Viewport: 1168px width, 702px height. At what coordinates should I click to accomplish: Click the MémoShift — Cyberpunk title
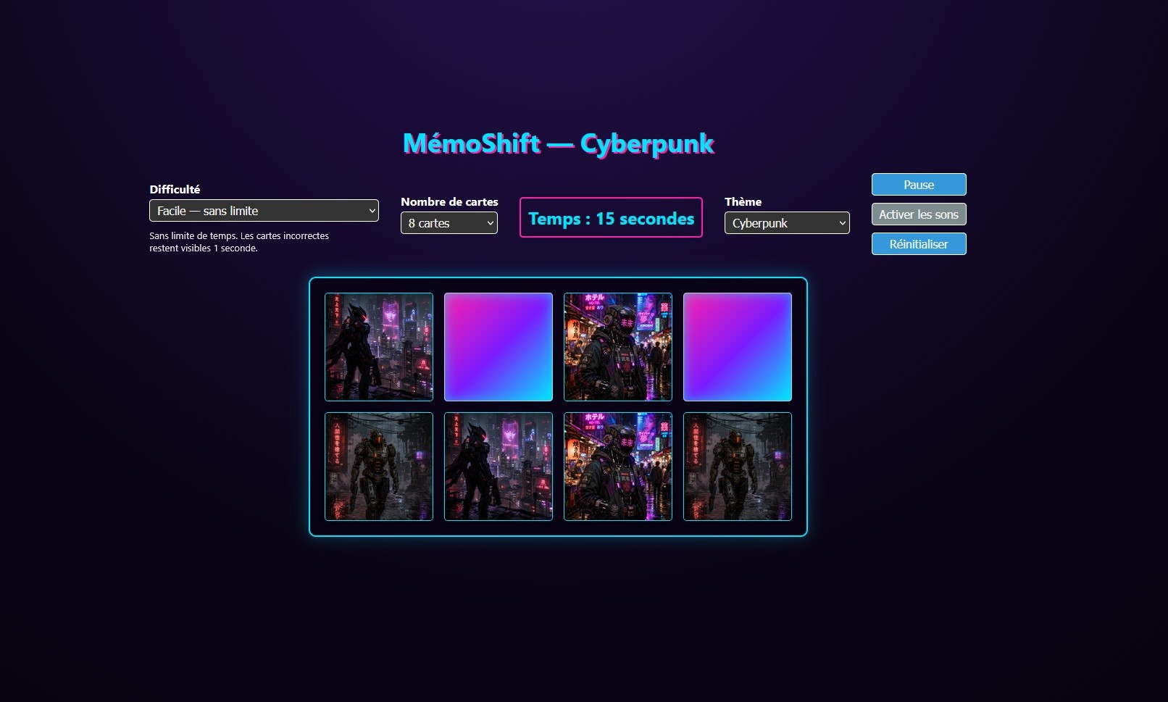tap(559, 143)
